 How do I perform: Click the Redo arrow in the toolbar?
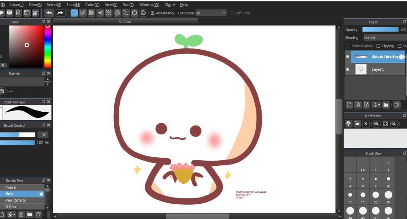(60, 13)
